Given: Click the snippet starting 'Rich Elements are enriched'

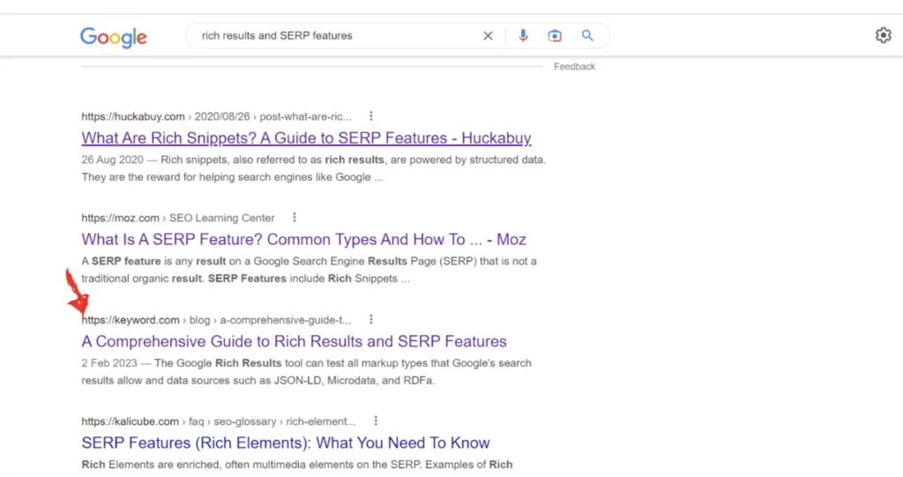Looking at the screenshot, I should click(x=296, y=465).
